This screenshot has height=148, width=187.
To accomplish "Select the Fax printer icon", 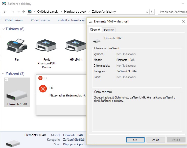I will (x=17, y=45).
